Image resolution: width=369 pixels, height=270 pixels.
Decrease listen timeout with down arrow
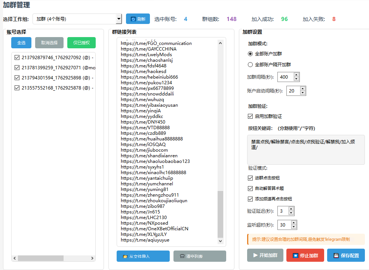[x=294, y=227]
